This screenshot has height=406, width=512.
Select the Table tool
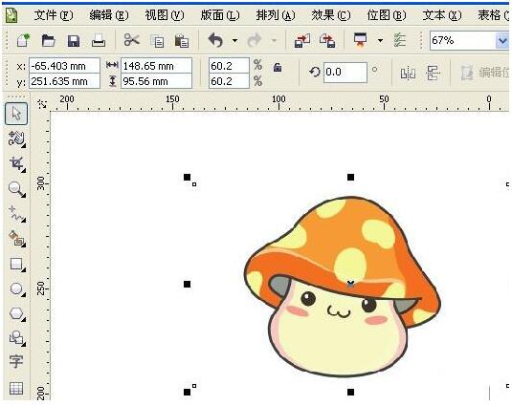click(16, 388)
